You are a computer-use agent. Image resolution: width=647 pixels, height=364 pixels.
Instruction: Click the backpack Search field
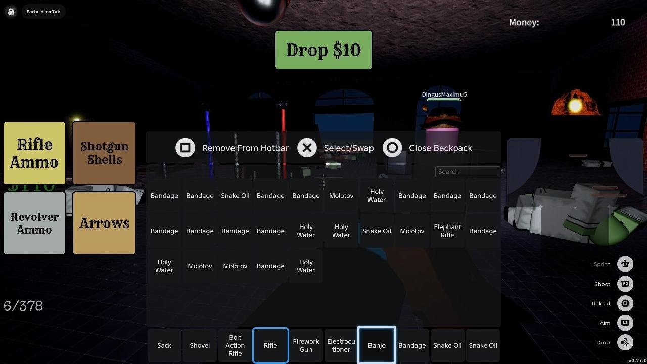pyautogui.click(x=468, y=172)
